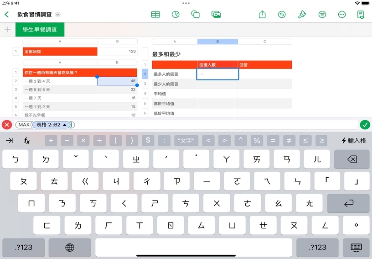Open the format paintbrush panel
Screen dimensions: 372x259
(x=302, y=15)
